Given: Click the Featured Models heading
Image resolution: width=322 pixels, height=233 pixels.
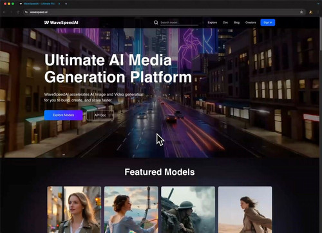Looking at the screenshot, I should click(160, 172).
